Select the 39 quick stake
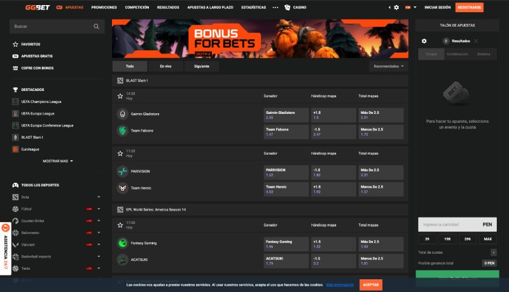Screen dimensions: 509x292 tap(427, 239)
